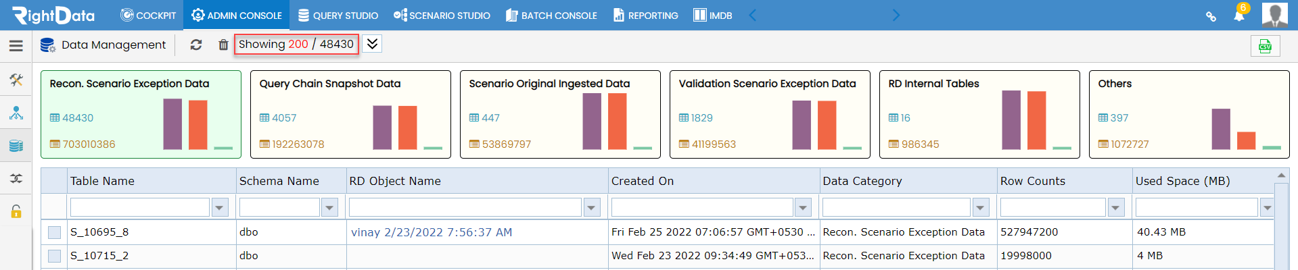Image resolution: width=1298 pixels, height=270 pixels.
Task: Open the Data Category filter dropdown
Action: pyautogui.click(x=981, y=207)
